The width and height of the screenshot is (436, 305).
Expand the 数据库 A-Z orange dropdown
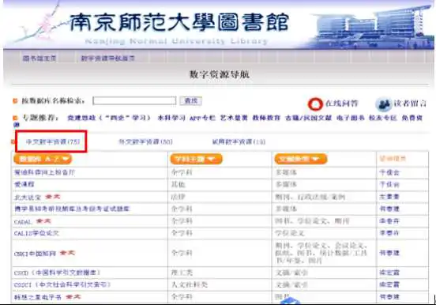click(x=43, y=159)
